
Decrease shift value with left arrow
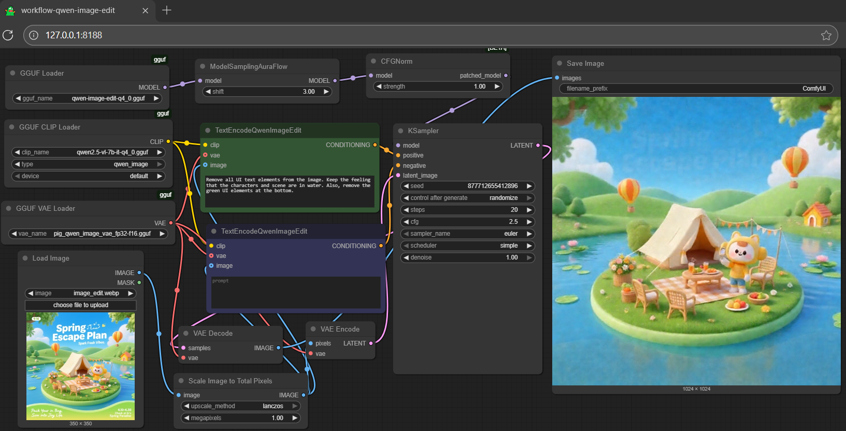[208, 92]
